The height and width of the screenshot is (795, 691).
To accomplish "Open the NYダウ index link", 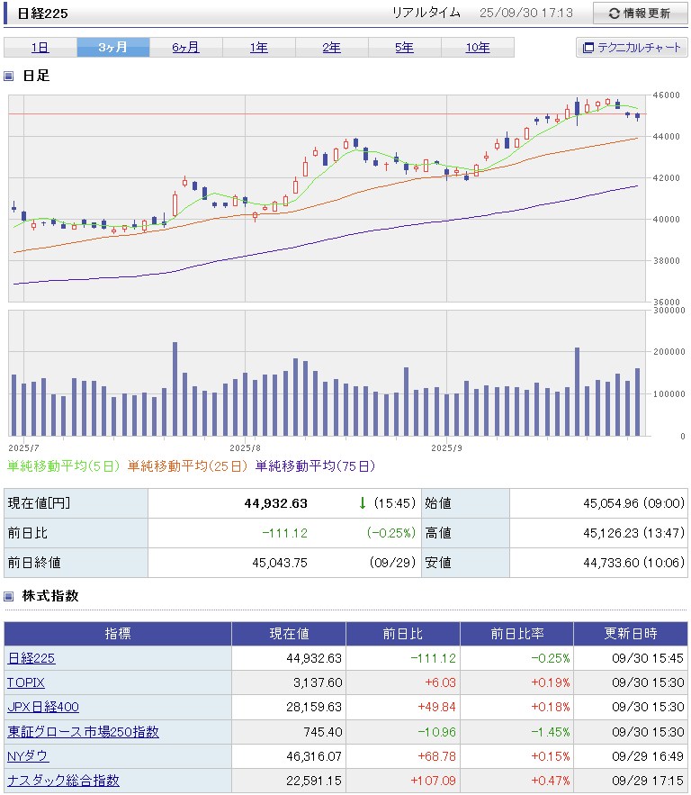I will (28, 756).
